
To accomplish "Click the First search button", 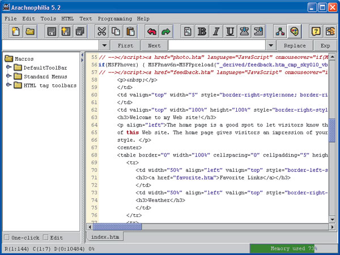I will tap(125, 45).
